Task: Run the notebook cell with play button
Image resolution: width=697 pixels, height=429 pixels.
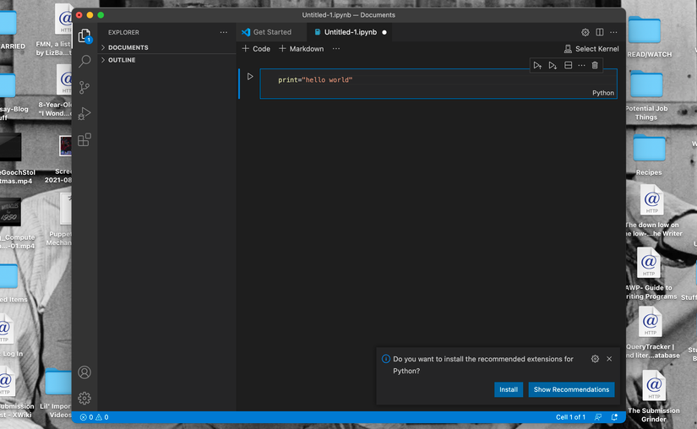Action: (x=250, y=76)
